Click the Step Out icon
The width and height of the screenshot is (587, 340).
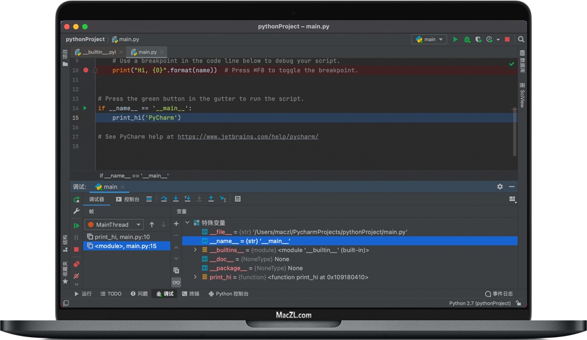tap(211, 199)
